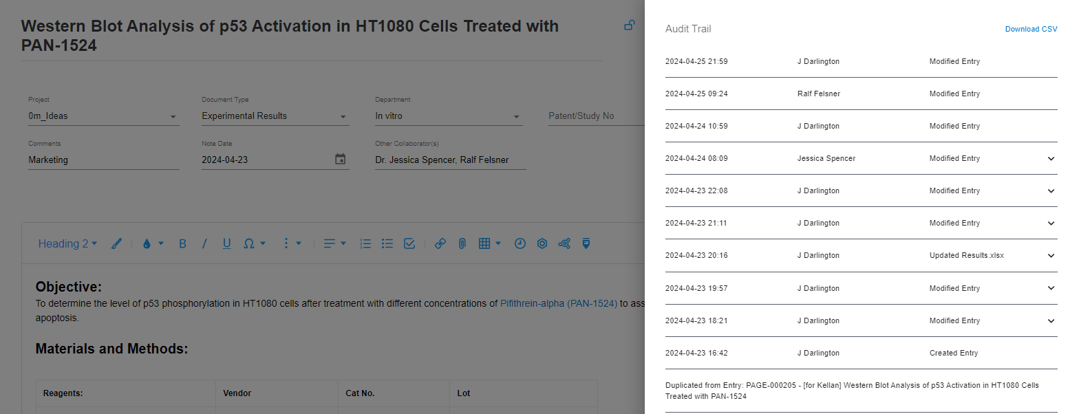The image size is (1070, 414).
Task: Open the Heading 2 style dropdown
Action: (67, 243)
